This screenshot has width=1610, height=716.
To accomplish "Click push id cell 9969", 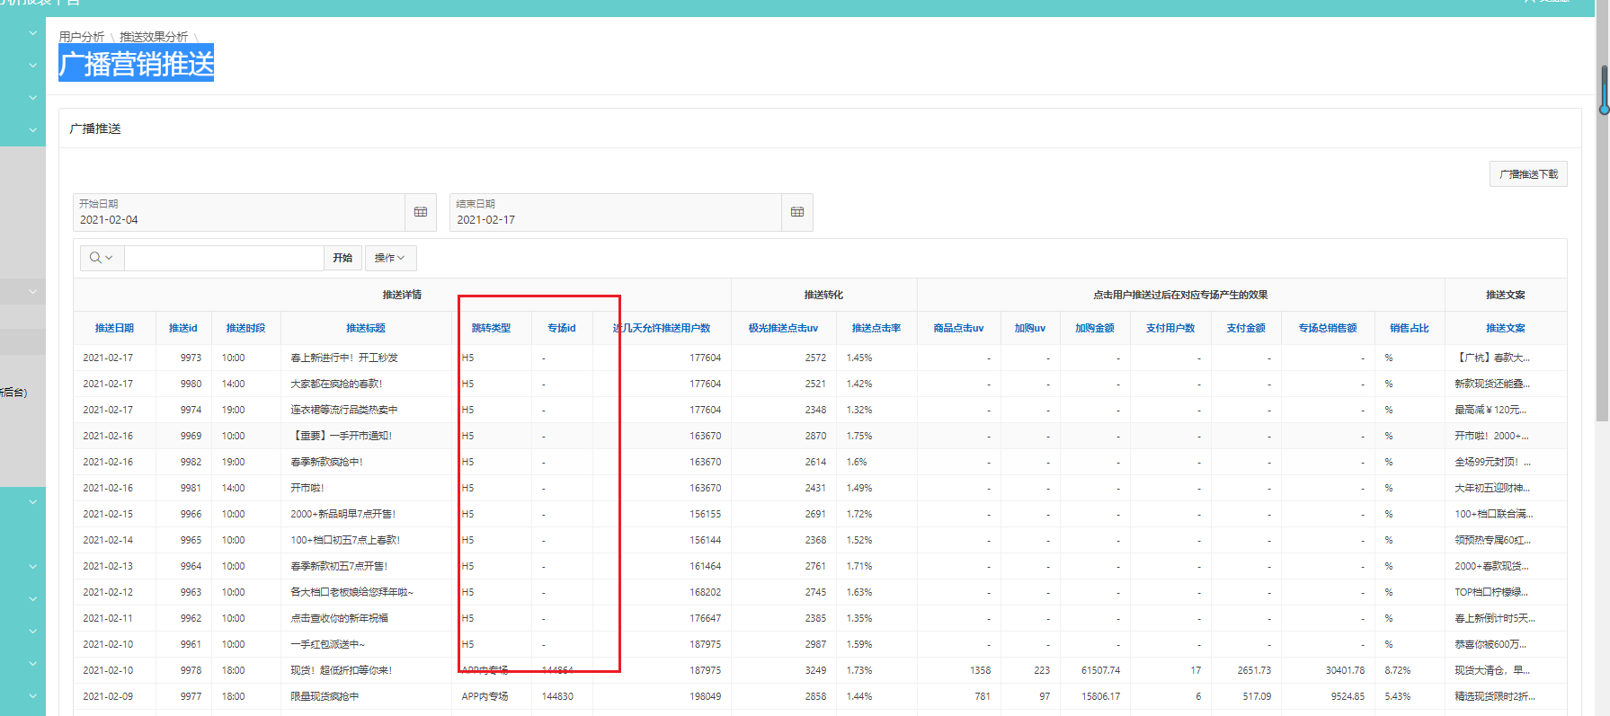I will (191, 436).
